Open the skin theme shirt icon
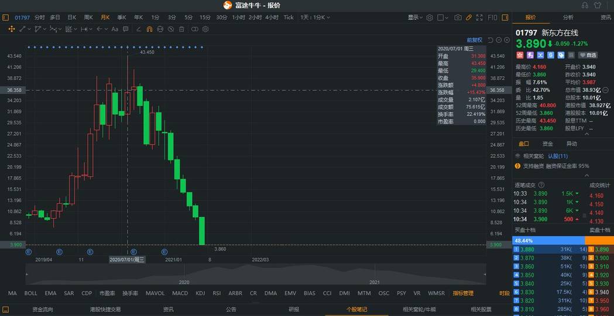The width and height of the screenshot is (614, 316). coord(598,5)
